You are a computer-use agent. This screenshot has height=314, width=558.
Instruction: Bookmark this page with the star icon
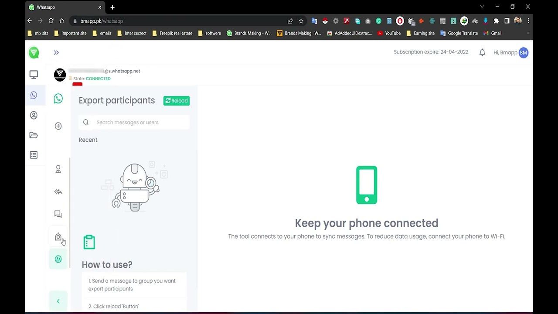point(301,21)
